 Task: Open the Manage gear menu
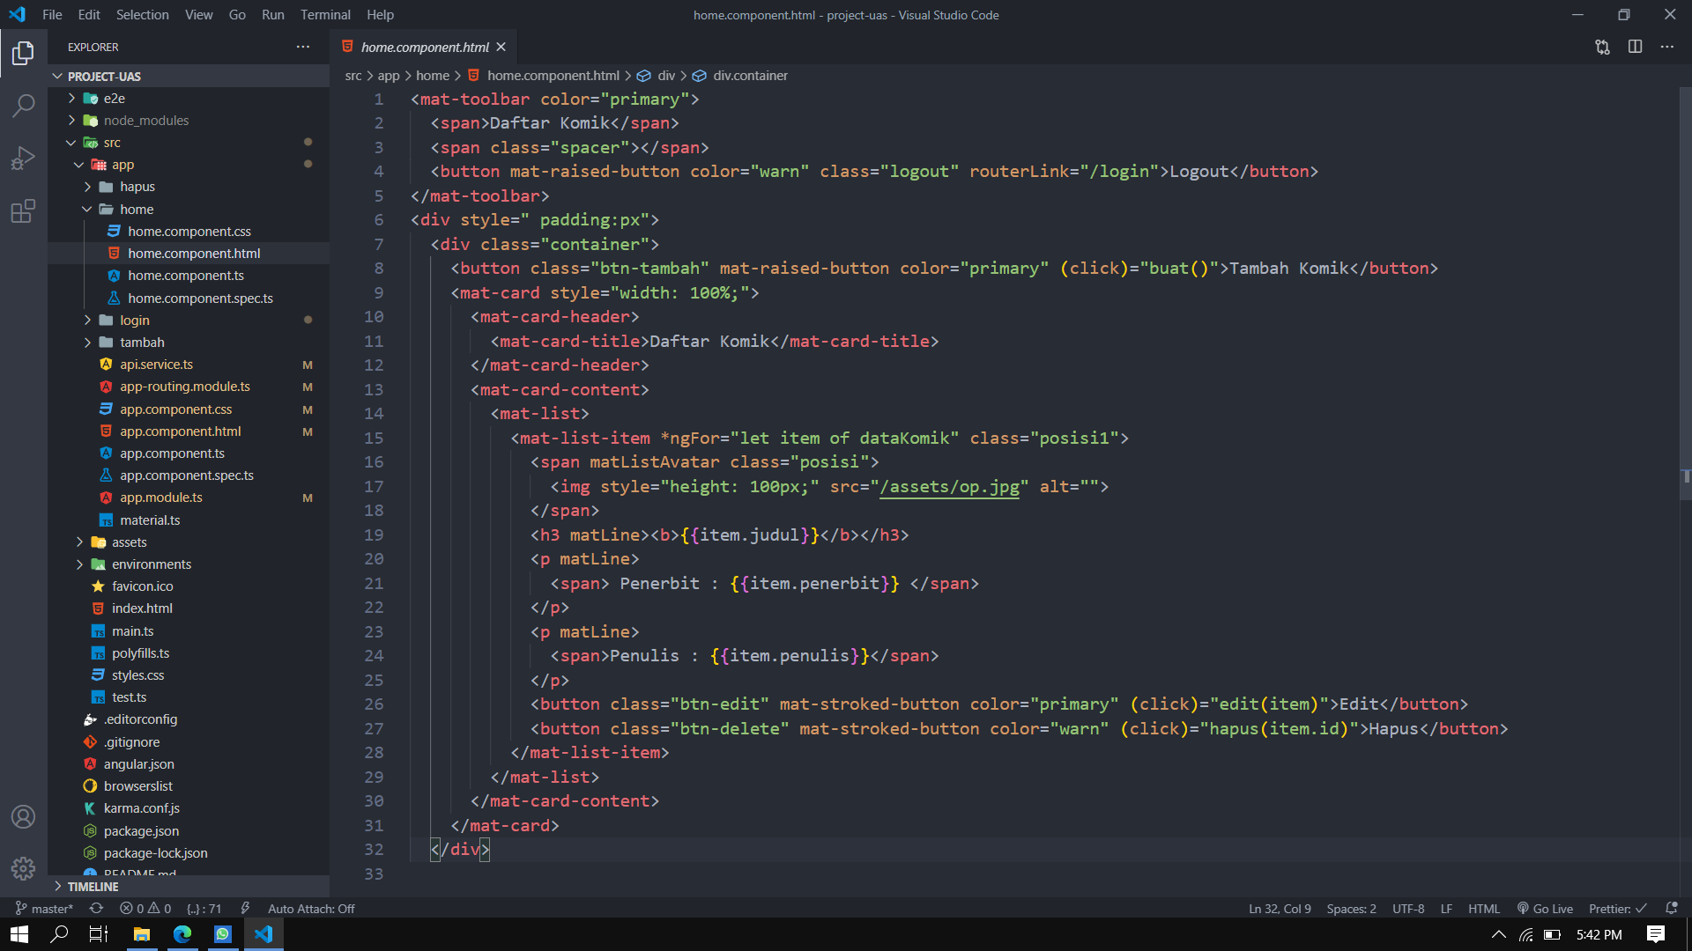(24, 869)
